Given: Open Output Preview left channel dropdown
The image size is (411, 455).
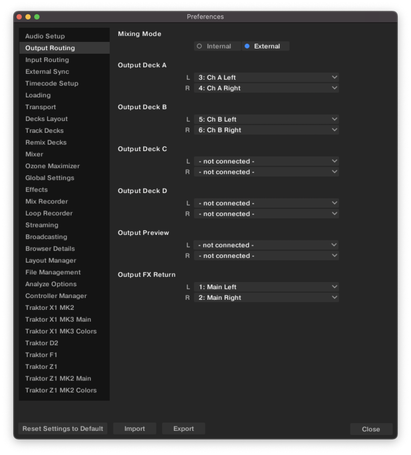Looking at the screenshot, I should point(266,245).
